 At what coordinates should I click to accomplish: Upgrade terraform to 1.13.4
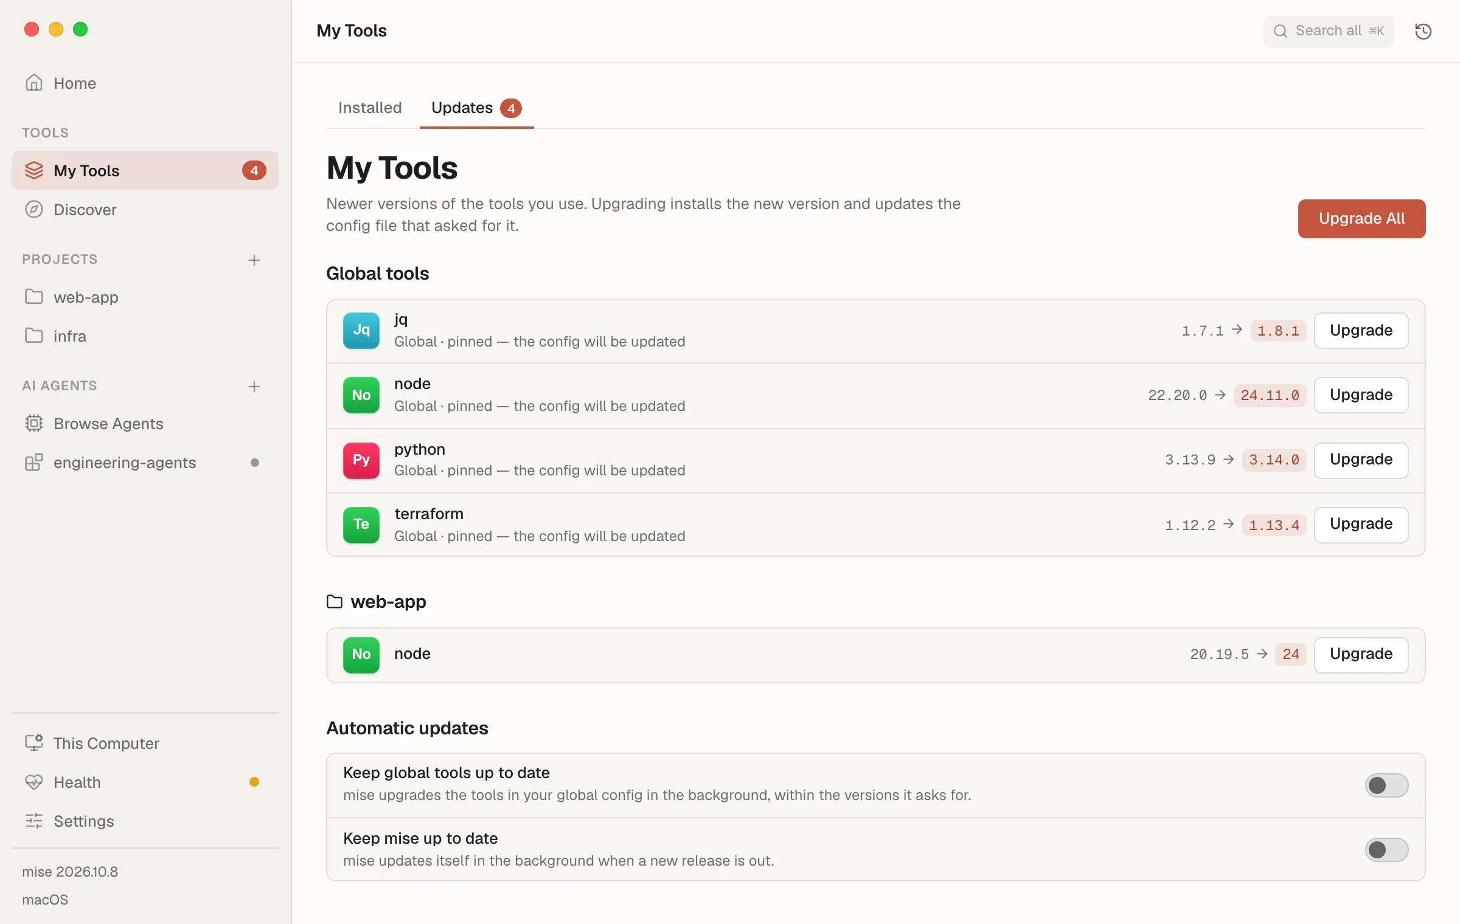coord(1361,524)
